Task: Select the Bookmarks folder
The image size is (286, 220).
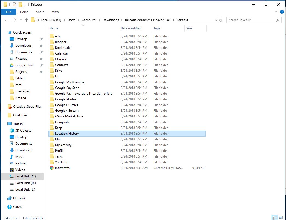Action: 63,48
